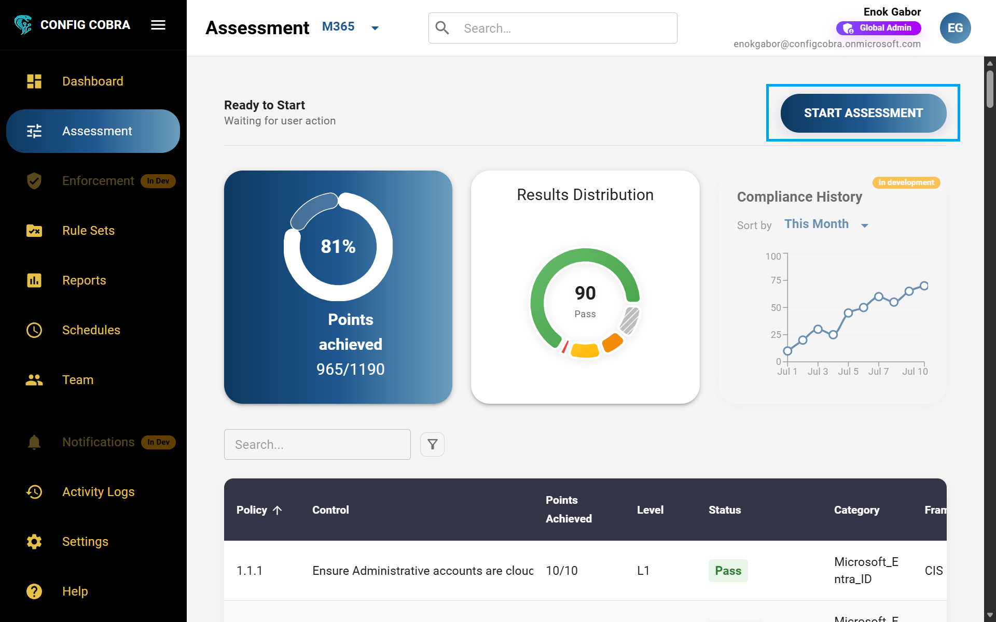Open the filter options for the policy table
Screen dimensions: 996x622
pos(432,444)
